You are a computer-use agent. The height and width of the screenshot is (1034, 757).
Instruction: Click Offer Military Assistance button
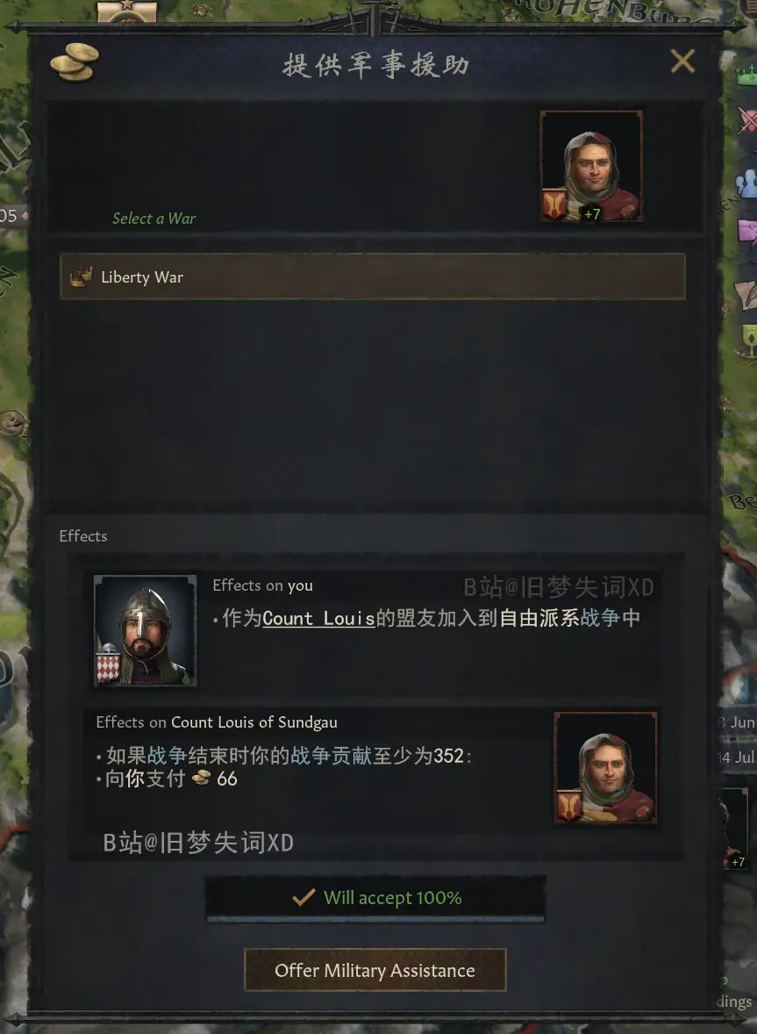[375, 970]
